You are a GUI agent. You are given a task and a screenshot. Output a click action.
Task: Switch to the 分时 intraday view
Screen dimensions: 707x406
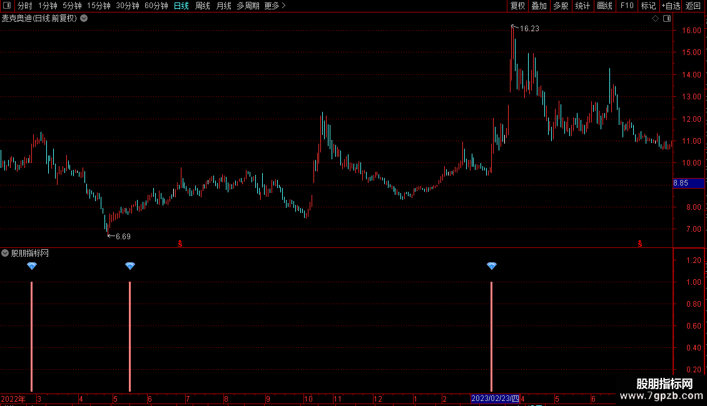click(25, 6)
